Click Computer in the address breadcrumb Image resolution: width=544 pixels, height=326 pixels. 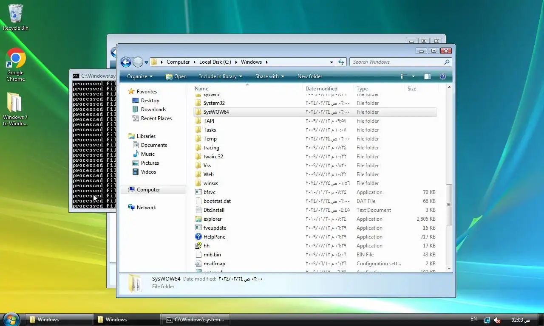178,62
